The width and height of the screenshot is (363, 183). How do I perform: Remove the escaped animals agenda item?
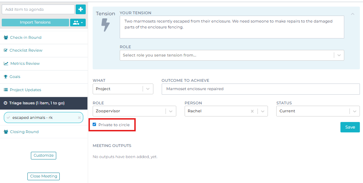point(79,118)
